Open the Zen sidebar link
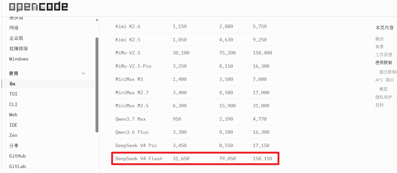The height and width of the screenshot is (173, 397). point(13,135)
